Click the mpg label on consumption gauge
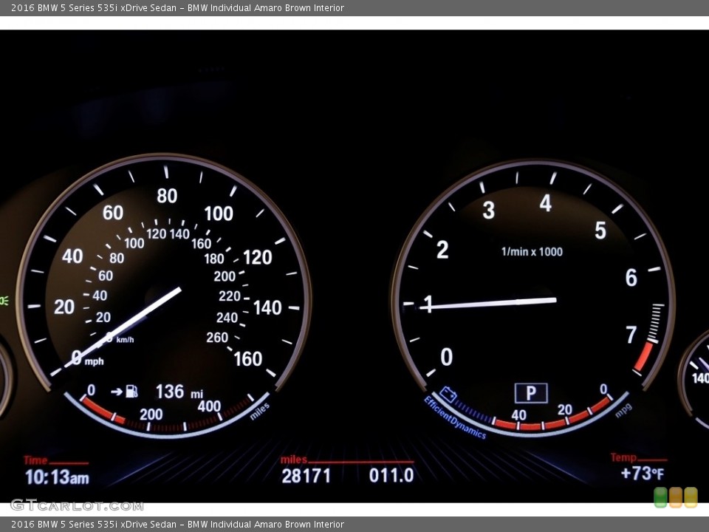The width and height of the screenshot is (709, 532). click(623, 410)
